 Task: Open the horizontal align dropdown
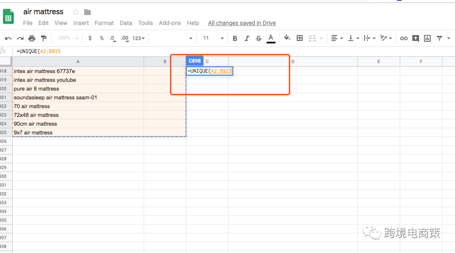[x=337, y=38]
